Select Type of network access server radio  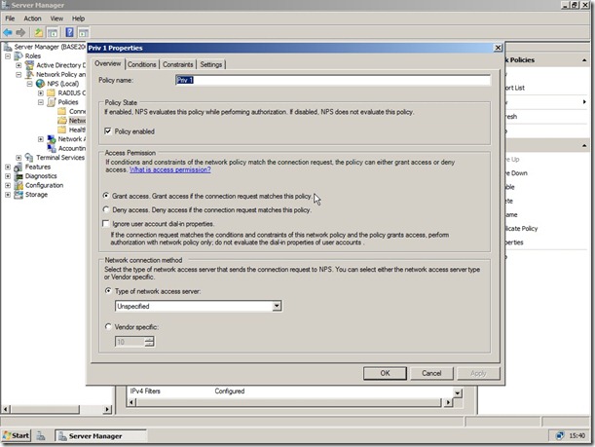coord(108,291)
